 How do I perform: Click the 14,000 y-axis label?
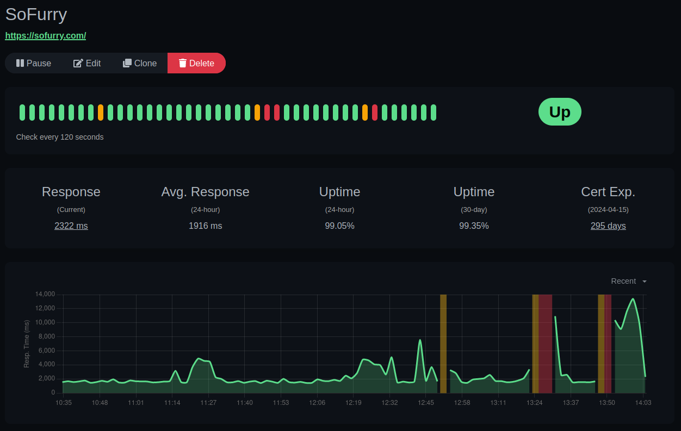45,294
